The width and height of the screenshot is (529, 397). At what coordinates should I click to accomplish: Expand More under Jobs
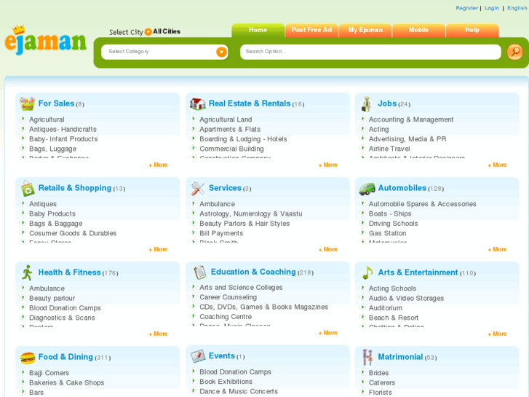(x=497, y=165)
